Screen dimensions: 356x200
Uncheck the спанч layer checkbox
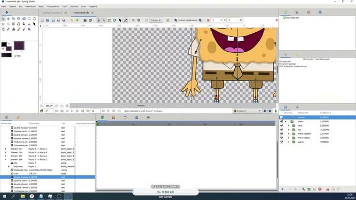(x=281, y=122)
